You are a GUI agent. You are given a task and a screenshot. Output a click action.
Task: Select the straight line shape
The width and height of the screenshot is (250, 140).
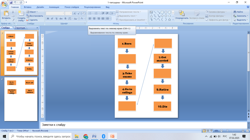pos(155,12)
